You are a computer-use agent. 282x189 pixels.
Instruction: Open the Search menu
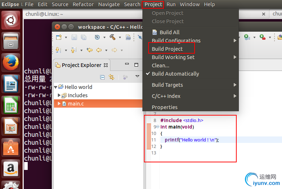(132, 4)
